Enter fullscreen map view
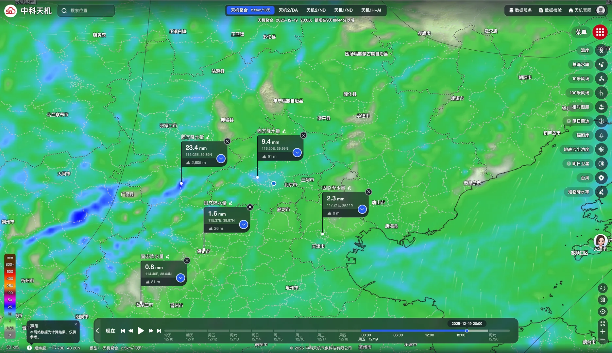 603,324
